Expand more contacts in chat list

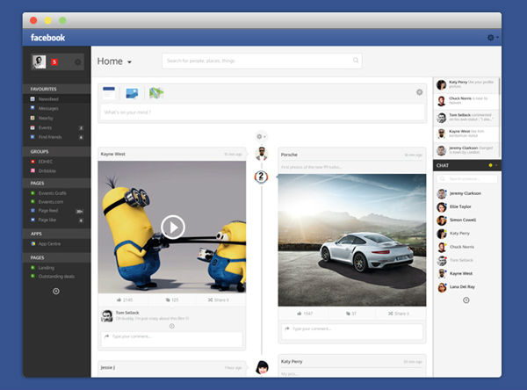(466, 300)
